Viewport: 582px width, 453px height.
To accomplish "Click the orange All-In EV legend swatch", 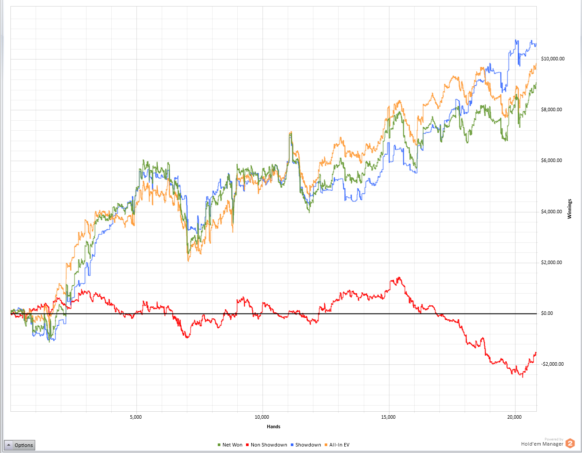I will (x=326, y=445).
